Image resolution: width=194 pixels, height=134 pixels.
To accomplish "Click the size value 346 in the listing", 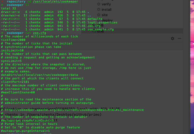I will (60, 22).
